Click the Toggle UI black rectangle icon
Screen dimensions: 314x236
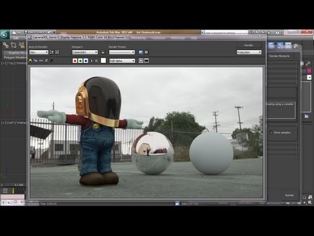[147, 60]
